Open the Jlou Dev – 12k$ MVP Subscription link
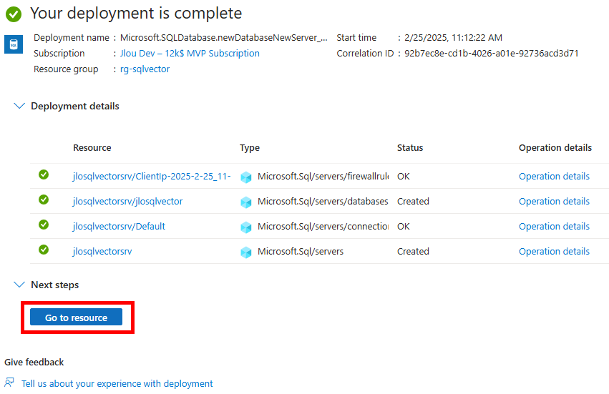The width and height of the screenshot is (609, 394). 190,53
